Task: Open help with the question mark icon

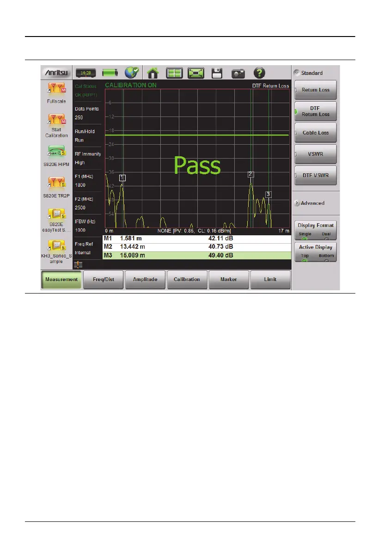Action: pyautogui.click(x=259, y=73)
